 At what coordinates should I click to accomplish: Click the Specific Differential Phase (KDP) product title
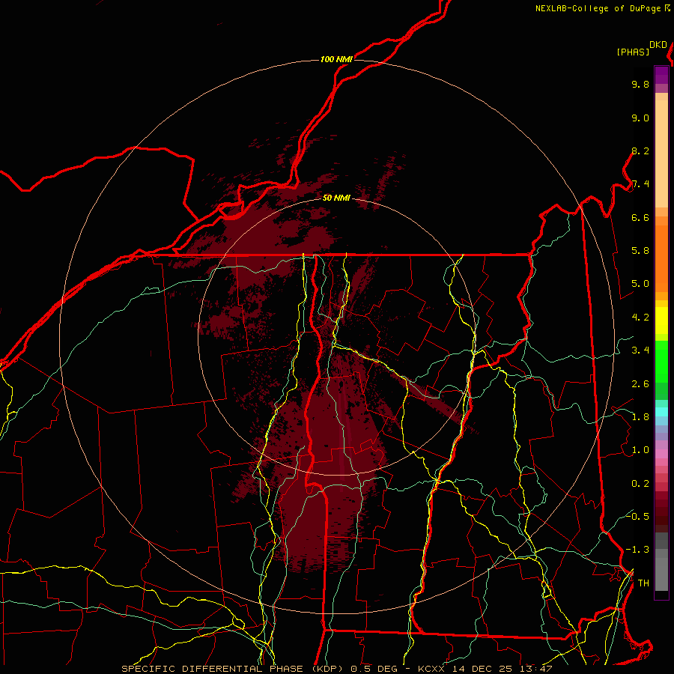tap(232, 669)
